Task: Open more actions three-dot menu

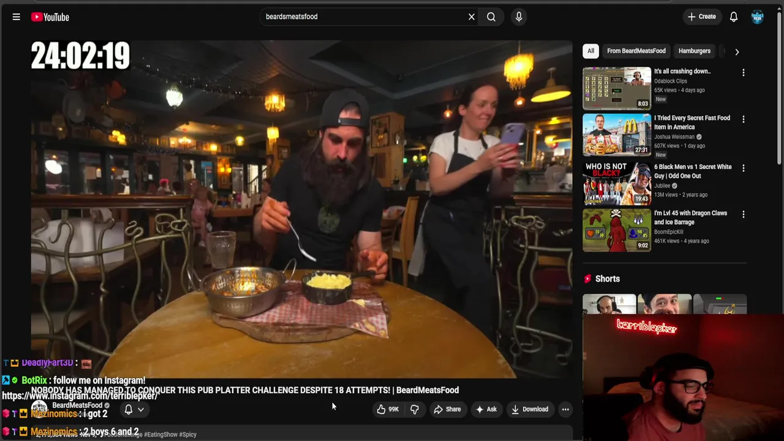Action: 565,409
